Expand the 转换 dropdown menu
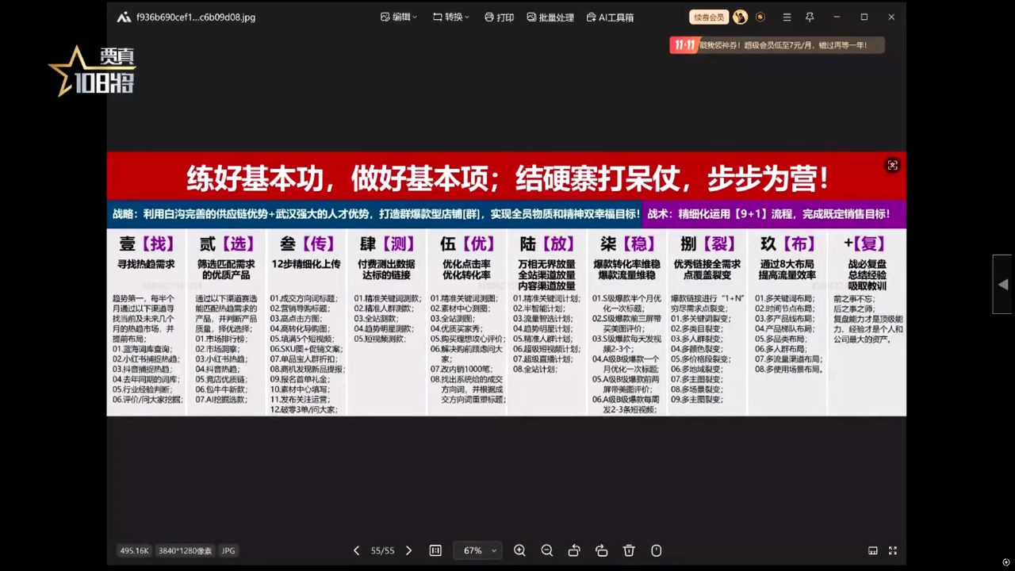This screenshot has height=571, width=1015. coord(450,17)
